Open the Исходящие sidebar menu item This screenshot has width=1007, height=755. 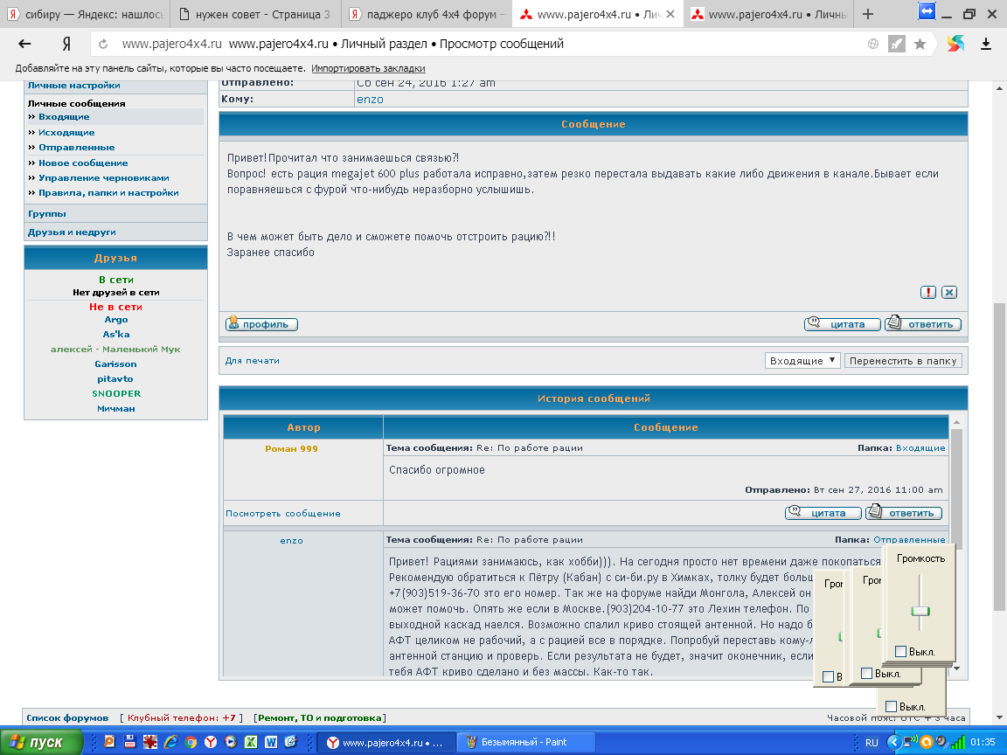point(66,132)
